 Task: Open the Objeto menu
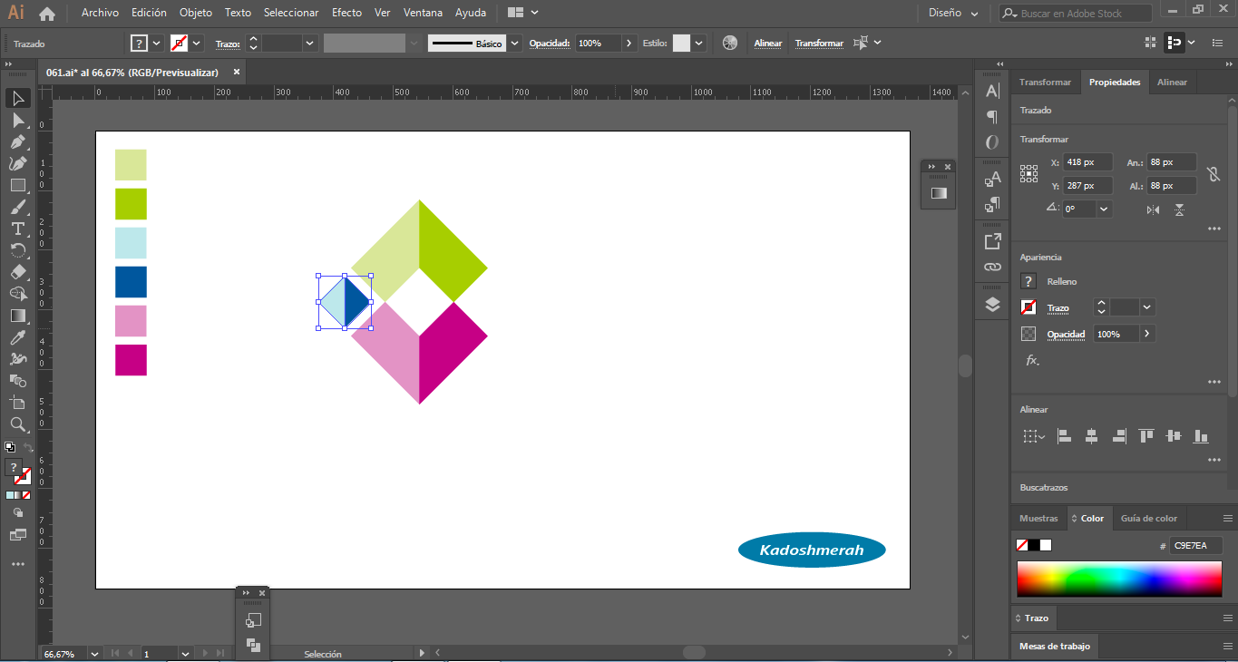[x=196, y=13]
